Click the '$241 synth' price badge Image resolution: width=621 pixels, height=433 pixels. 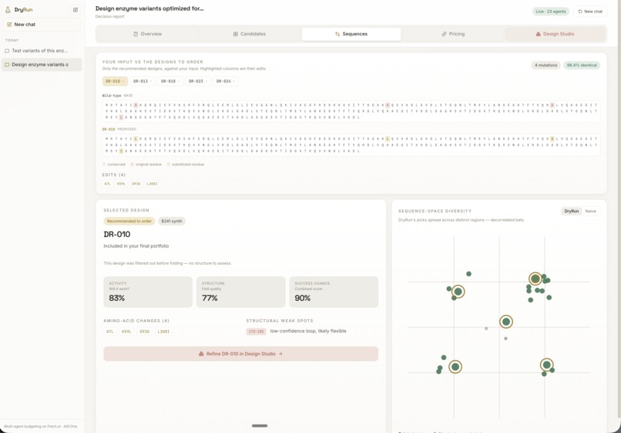(172, 221)
